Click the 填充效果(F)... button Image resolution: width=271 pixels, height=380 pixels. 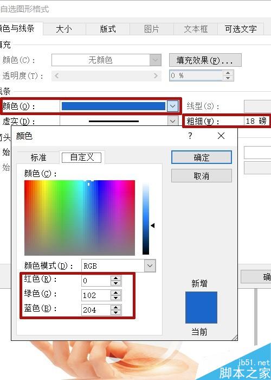click(205, 60)
